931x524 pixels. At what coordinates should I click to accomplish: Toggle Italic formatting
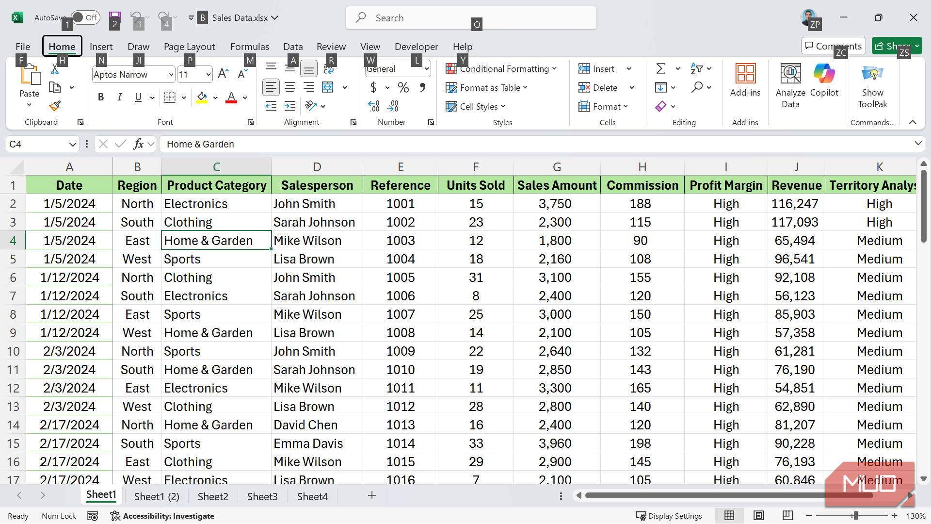point(120,97)
